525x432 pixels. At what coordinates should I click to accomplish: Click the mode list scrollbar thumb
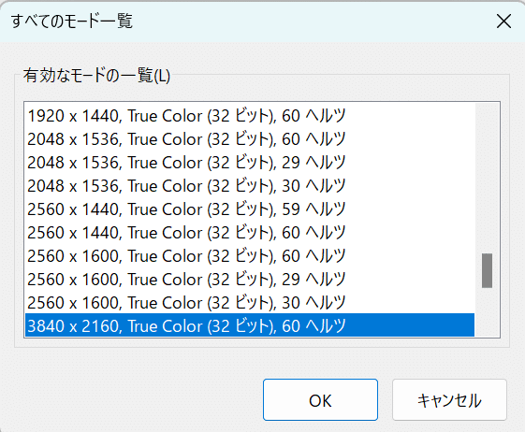(x=488, y=270)
